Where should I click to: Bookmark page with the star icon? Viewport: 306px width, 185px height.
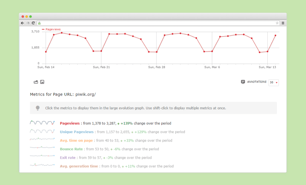[x=277, y=23]
